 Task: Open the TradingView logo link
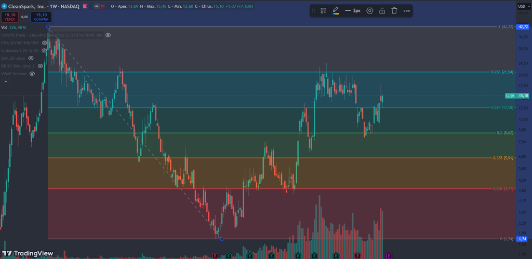click(x=28, y=253)
